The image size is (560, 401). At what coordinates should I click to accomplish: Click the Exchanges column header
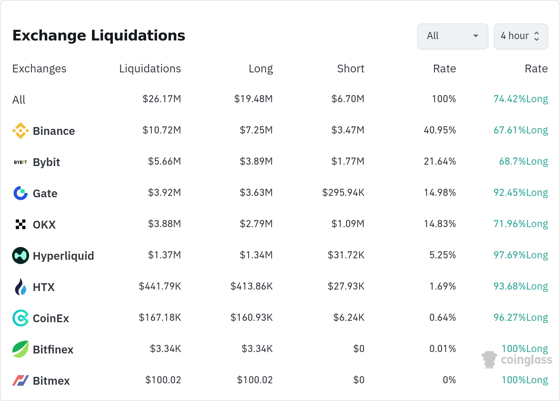[x=39, y=68]
